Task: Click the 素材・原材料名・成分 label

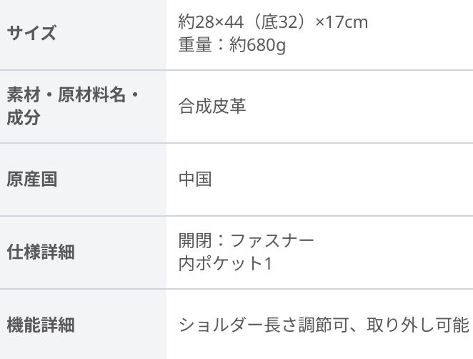Action: pos(73,106)
